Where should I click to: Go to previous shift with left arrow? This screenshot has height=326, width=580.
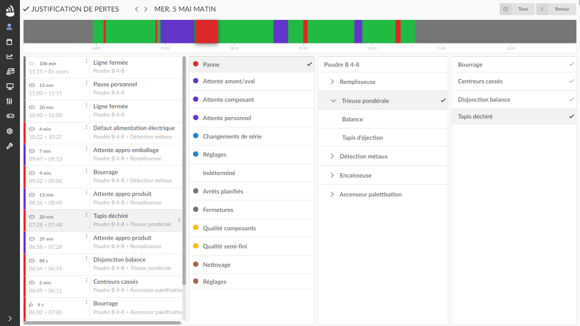(137, 9)
